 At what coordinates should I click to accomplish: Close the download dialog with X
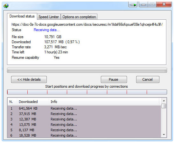[164, 4]
